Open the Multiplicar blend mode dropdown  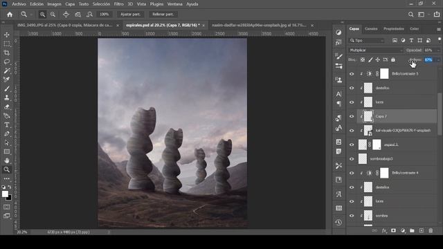tap(376, 50)
